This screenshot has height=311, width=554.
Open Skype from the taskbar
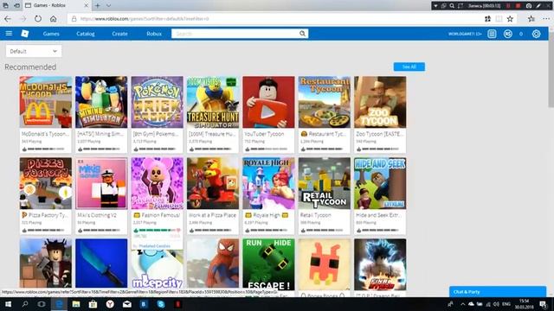[x=161, y=304]
